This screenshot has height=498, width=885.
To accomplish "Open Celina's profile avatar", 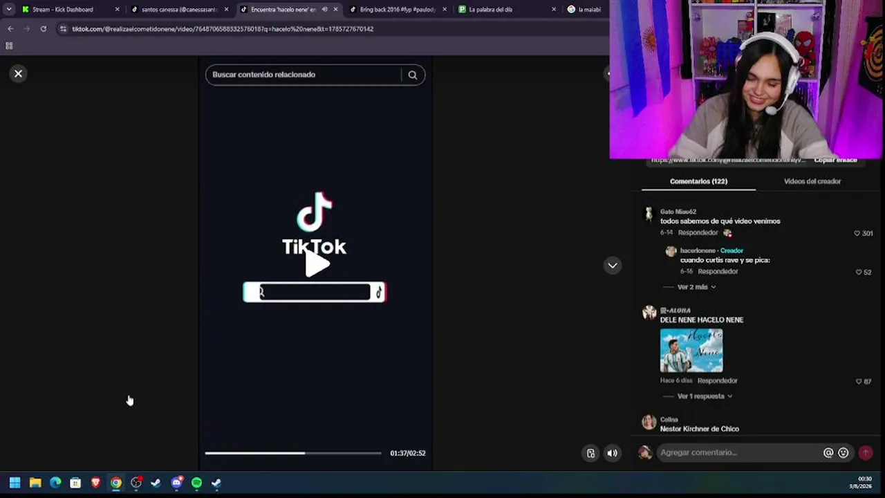I will 649,422.
